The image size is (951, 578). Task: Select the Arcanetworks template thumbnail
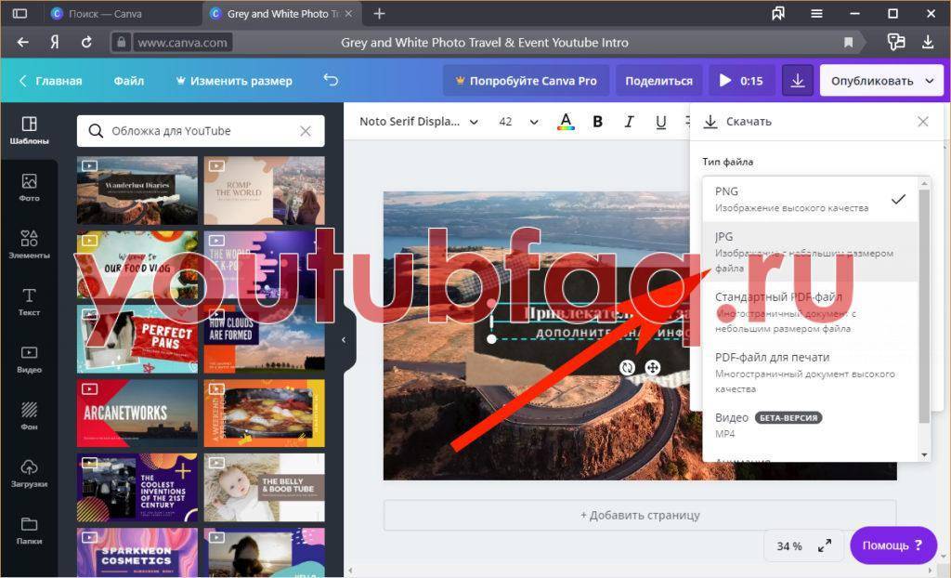[x=137, y=413]
